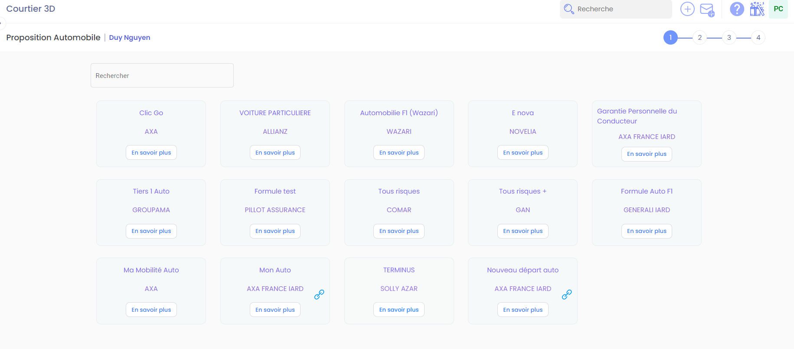Click the COMAR insurer name
This screenshot has height=349, width=794.
click(x=399, y=210)
